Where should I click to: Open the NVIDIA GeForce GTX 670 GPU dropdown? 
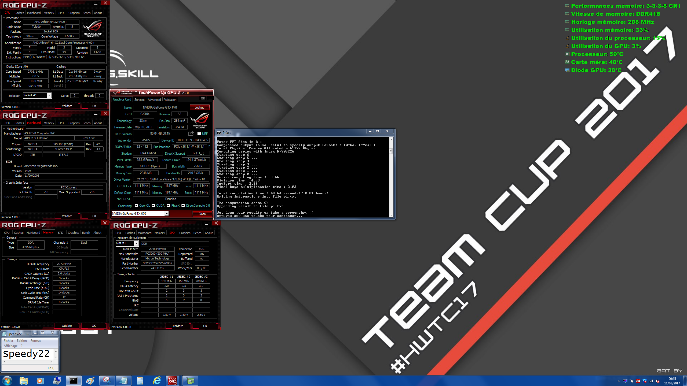click(167, 214)
